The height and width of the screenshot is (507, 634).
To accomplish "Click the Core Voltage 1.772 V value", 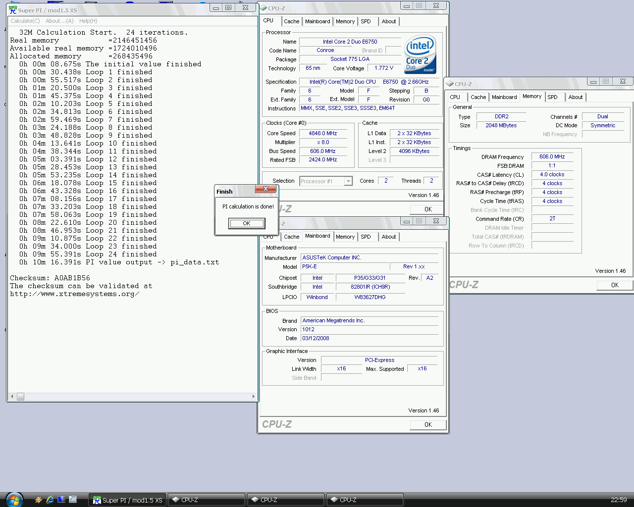I will [x=384, y=68].
